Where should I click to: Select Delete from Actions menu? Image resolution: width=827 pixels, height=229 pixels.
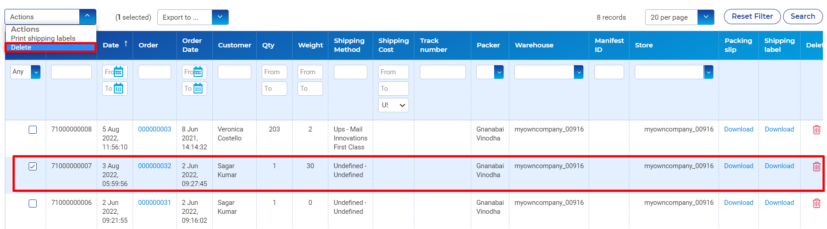point(50,47)
